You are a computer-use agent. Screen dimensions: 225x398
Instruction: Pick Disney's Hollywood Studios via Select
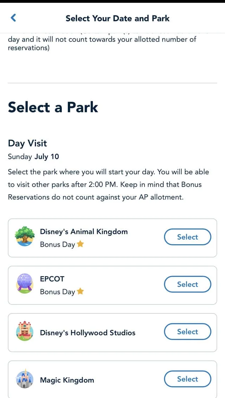tap(187, 331)
